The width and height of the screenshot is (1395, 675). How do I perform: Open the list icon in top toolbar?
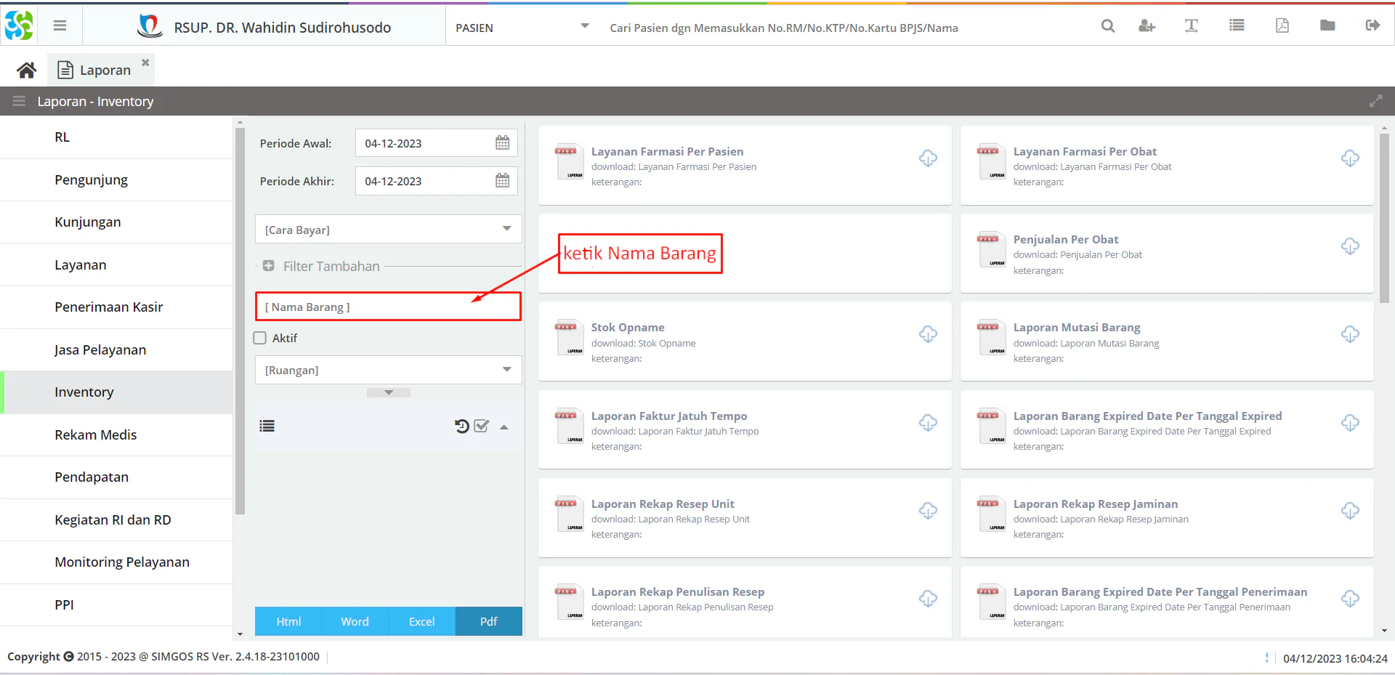1237,26
